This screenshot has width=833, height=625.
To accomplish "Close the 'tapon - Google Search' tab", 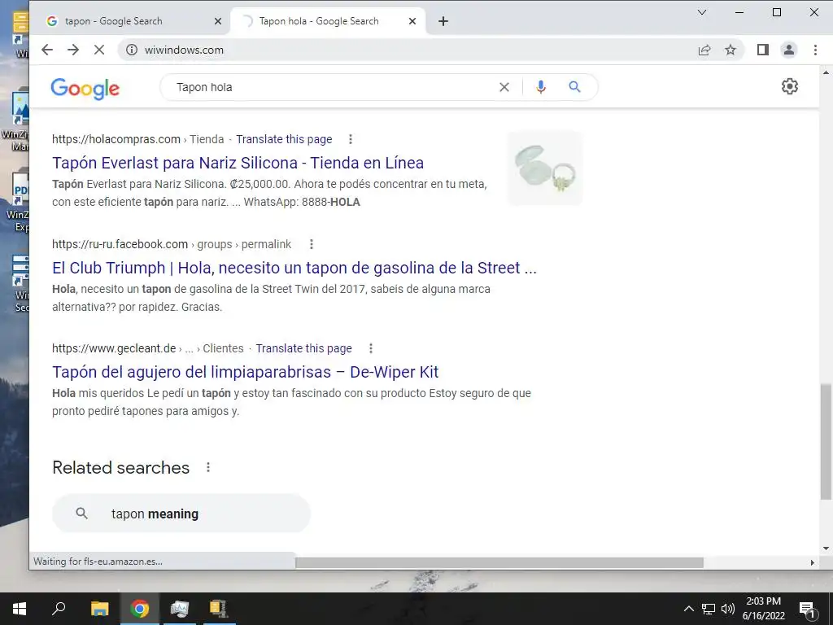I will coord(218,21).
